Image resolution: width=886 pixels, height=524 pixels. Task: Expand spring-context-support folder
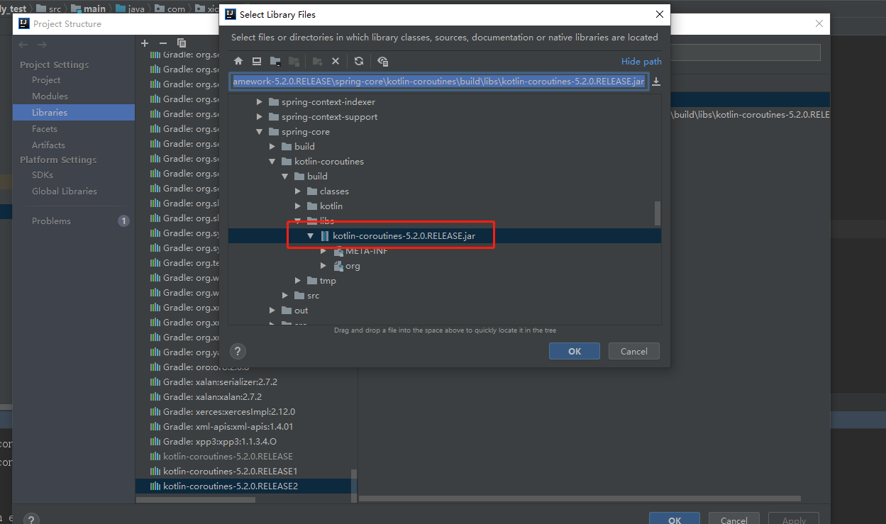pos(260,117)
